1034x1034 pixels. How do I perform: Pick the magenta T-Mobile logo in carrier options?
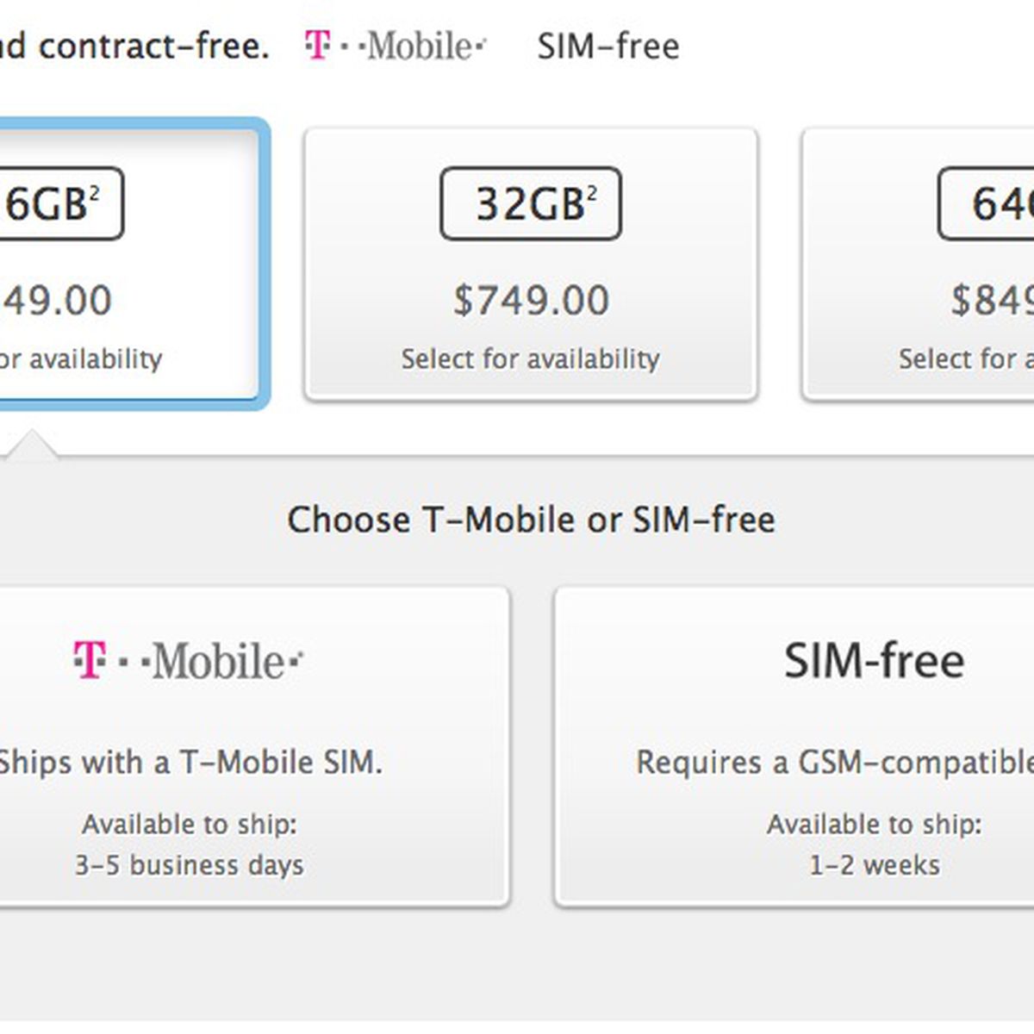click(x=189, y=661)
